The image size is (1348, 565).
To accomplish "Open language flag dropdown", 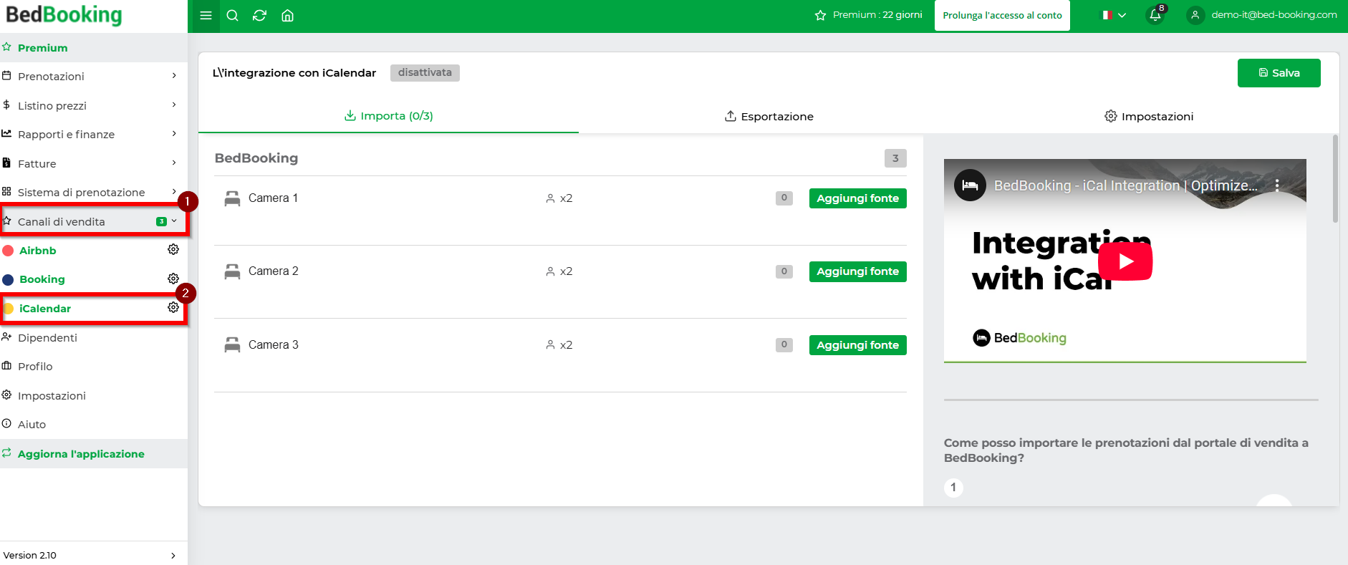I will (1114, 15).
